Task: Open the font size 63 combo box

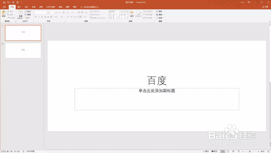Action: click(x=51, y=13)
